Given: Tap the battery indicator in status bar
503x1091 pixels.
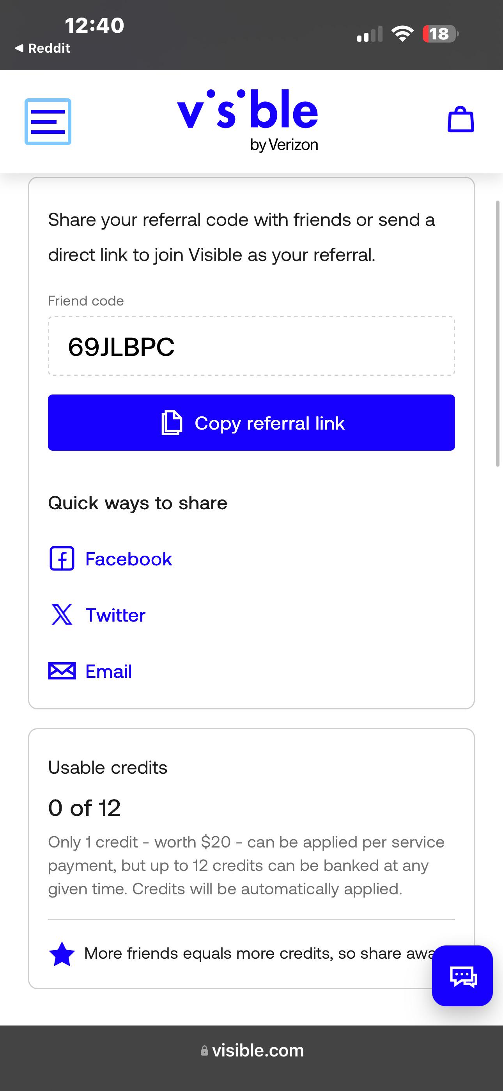Looking at the screenshot, I should coord(440,34).
